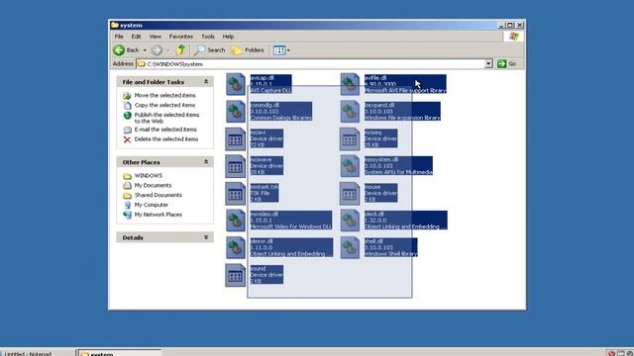Click the Views toolbar icon

pyautogui.click(x=279, y=50)
